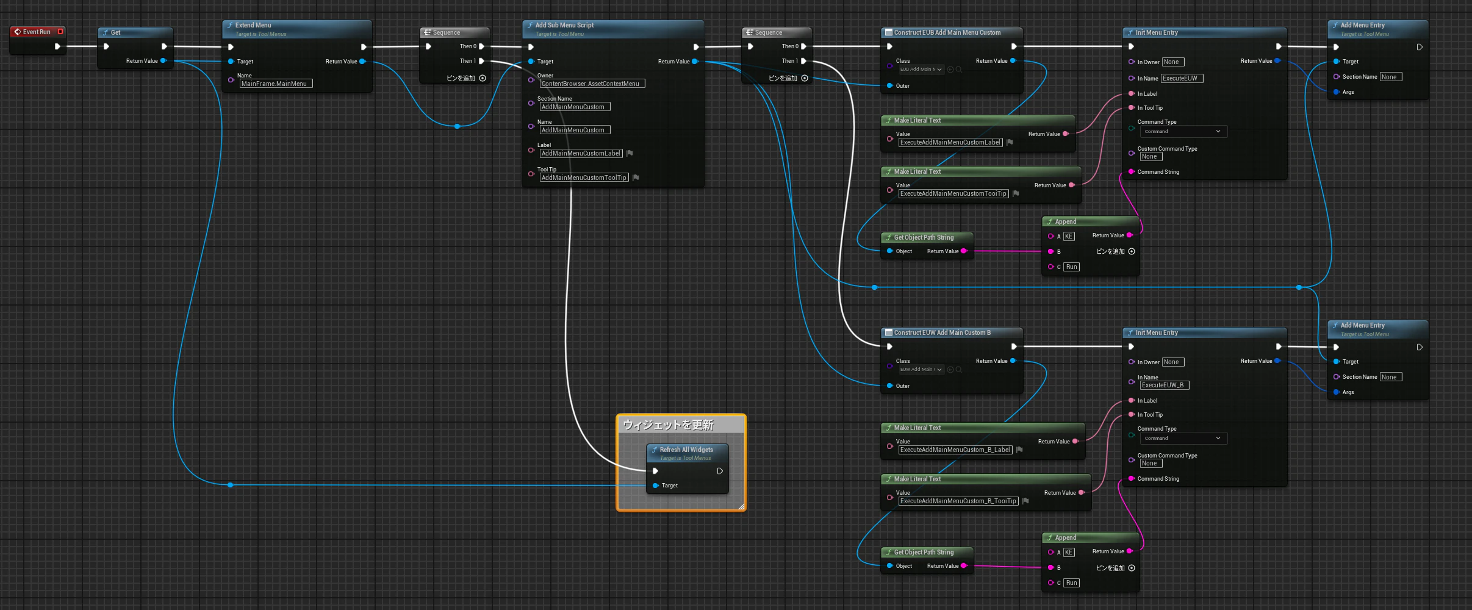The height and width of the screenshot is (610, 1472).
Task: Open the Class dropdown showing EUW Add Main
Action: [921, 370]
